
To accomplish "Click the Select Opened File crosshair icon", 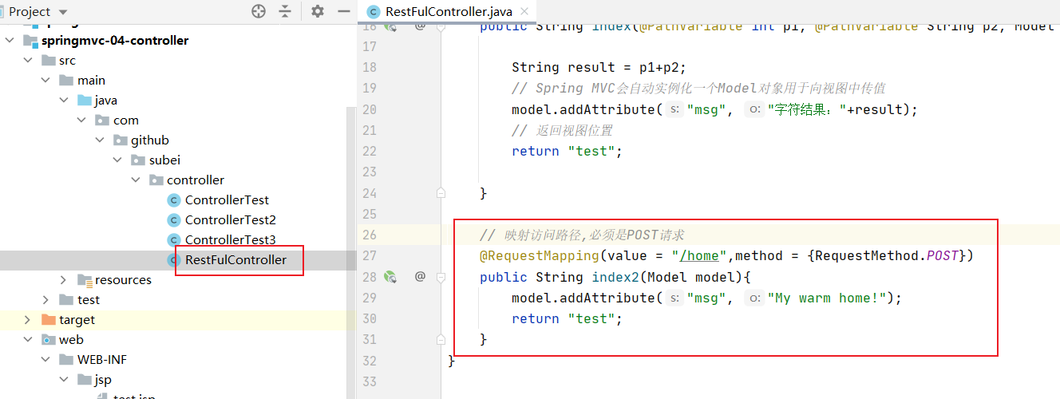I will tap(259, 11).
